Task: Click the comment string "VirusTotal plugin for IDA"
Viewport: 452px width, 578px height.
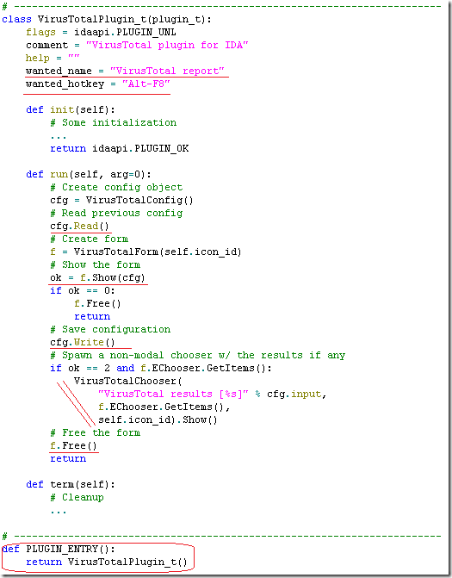Action: pos(167,45)
